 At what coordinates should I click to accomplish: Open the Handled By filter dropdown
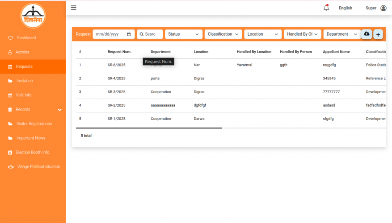pos(302,34)
